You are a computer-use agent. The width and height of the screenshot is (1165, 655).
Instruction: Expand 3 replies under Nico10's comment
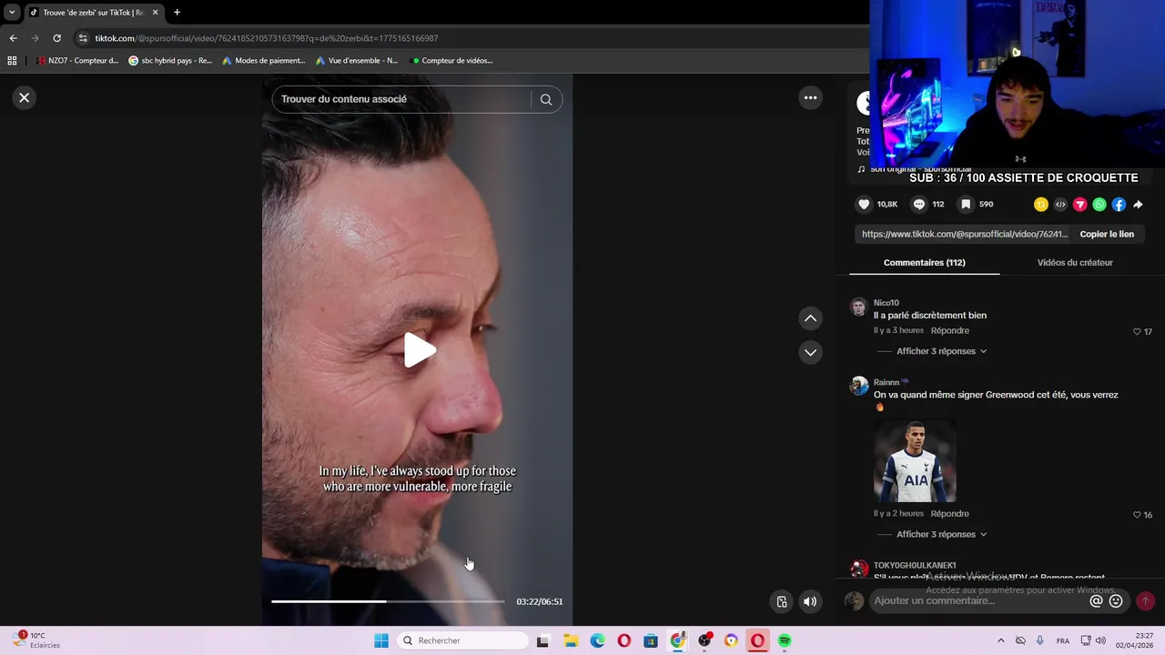tap(941, 351)
